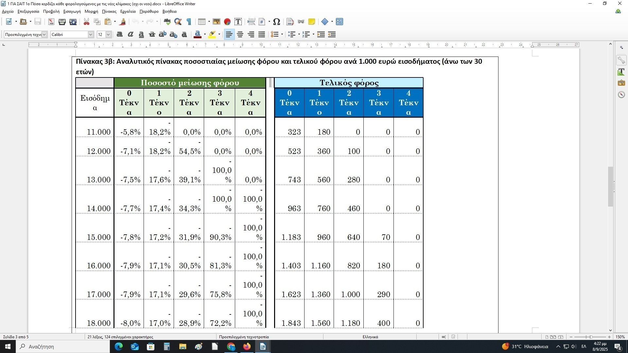The width and height of the screenshot is (628, 353).
Task: Open Firefox from the Windows taskbar
Action: [247, 346]
